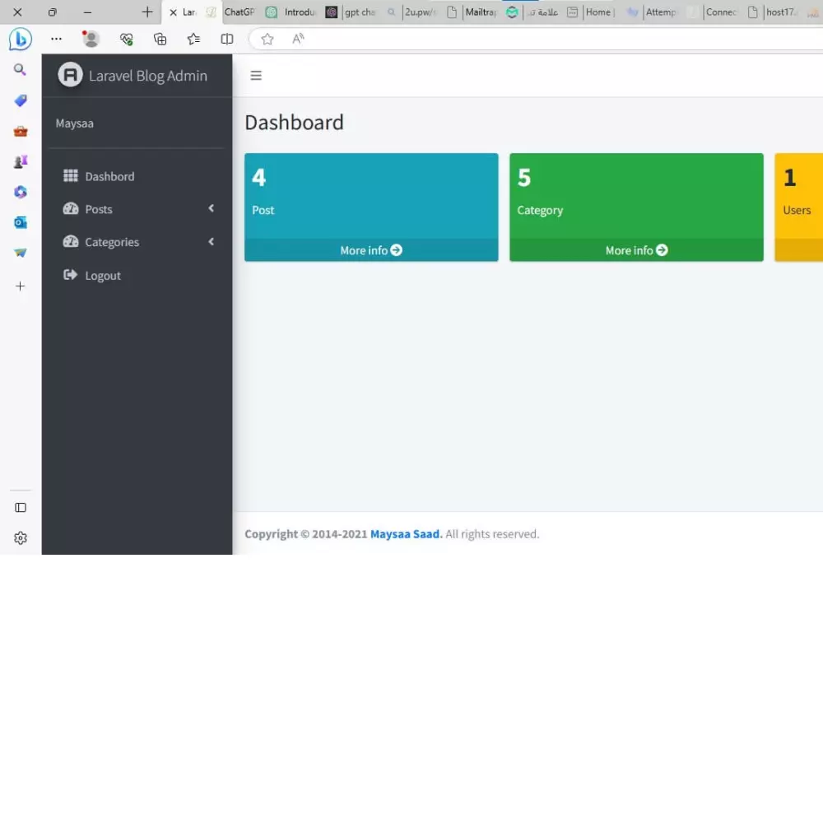
Task: Open the Tools briefcase sidebar icon
Action: [21, 131]
